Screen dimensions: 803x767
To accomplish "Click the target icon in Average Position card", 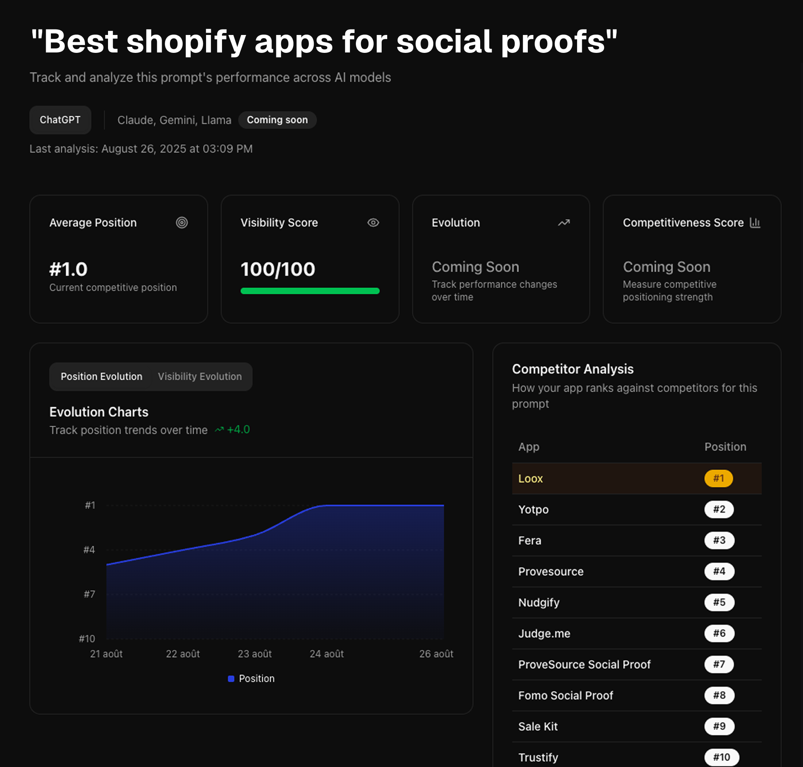I will [x=182, y=223].
